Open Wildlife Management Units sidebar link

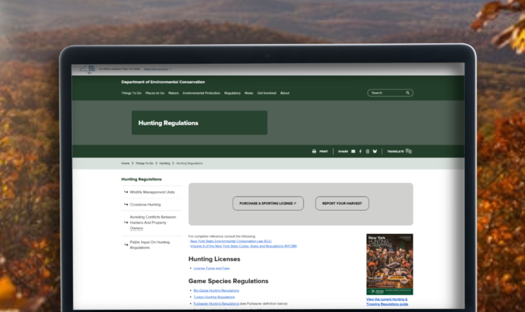(x=152, y=192)
